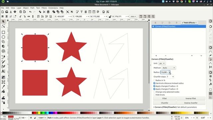Select the Star/Polygon tool
Viewport: 213px width, 120px height.
tap(3, 42)
